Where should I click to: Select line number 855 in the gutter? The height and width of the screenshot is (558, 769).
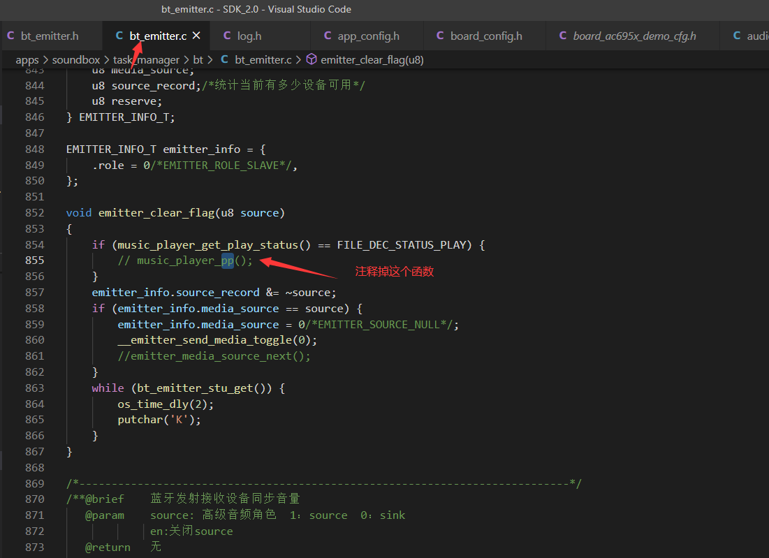tap(35, 260)
